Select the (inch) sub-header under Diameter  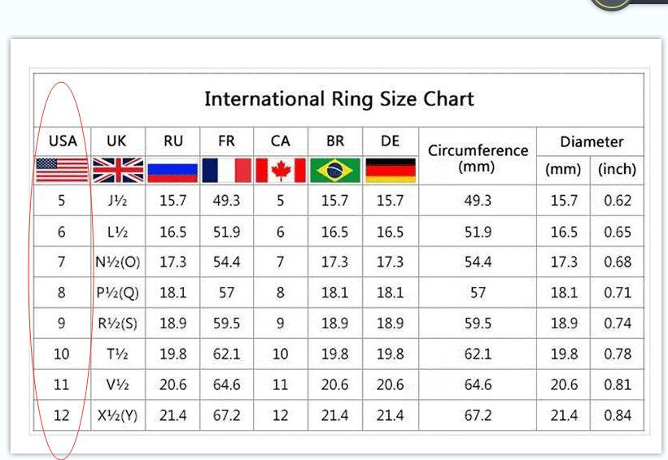click(617, 170)
